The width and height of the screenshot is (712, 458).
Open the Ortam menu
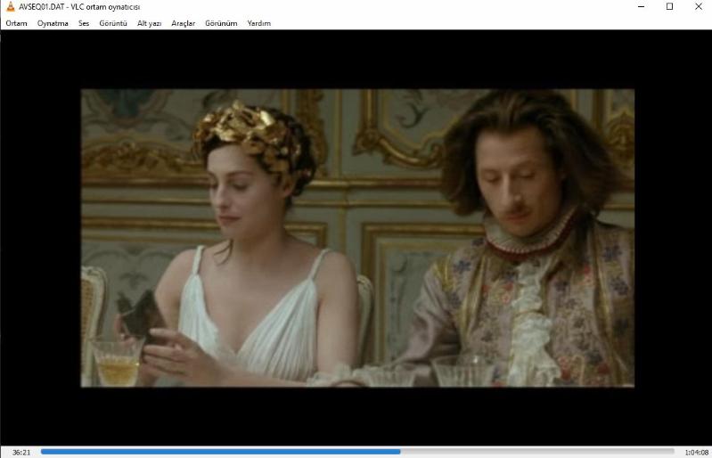(16, 23)
